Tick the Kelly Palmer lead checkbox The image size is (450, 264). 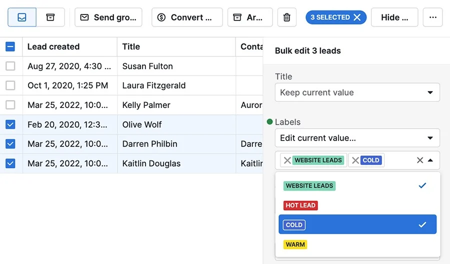10,104
